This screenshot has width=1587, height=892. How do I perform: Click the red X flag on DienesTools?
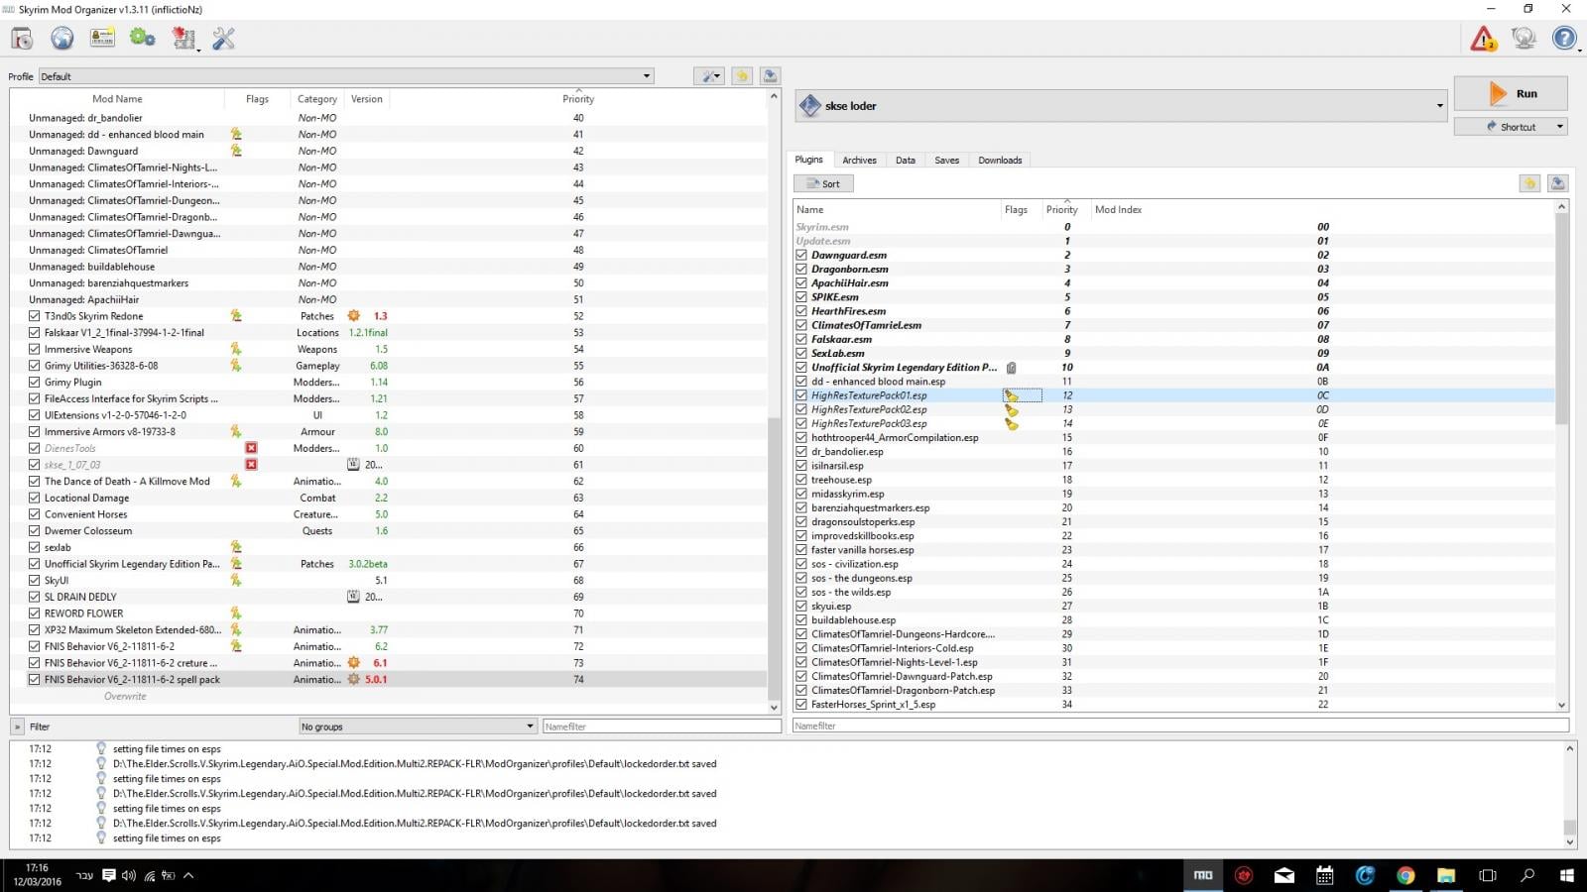click(x=252, y=448)
